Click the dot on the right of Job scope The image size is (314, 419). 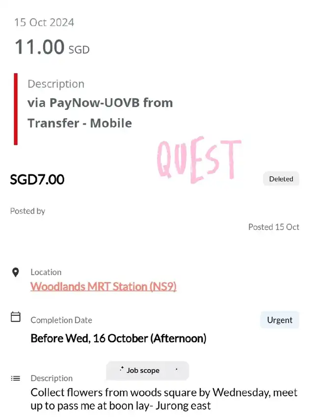click(x=177, y=369)
